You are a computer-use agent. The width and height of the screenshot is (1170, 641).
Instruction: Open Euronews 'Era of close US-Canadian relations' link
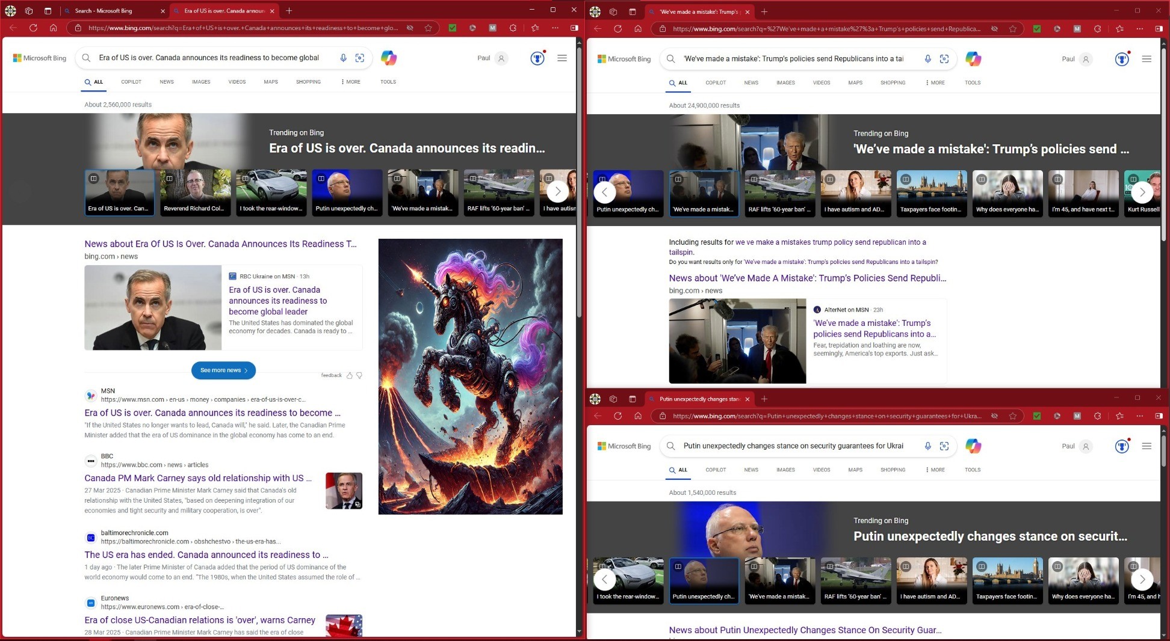coord(200,620)
